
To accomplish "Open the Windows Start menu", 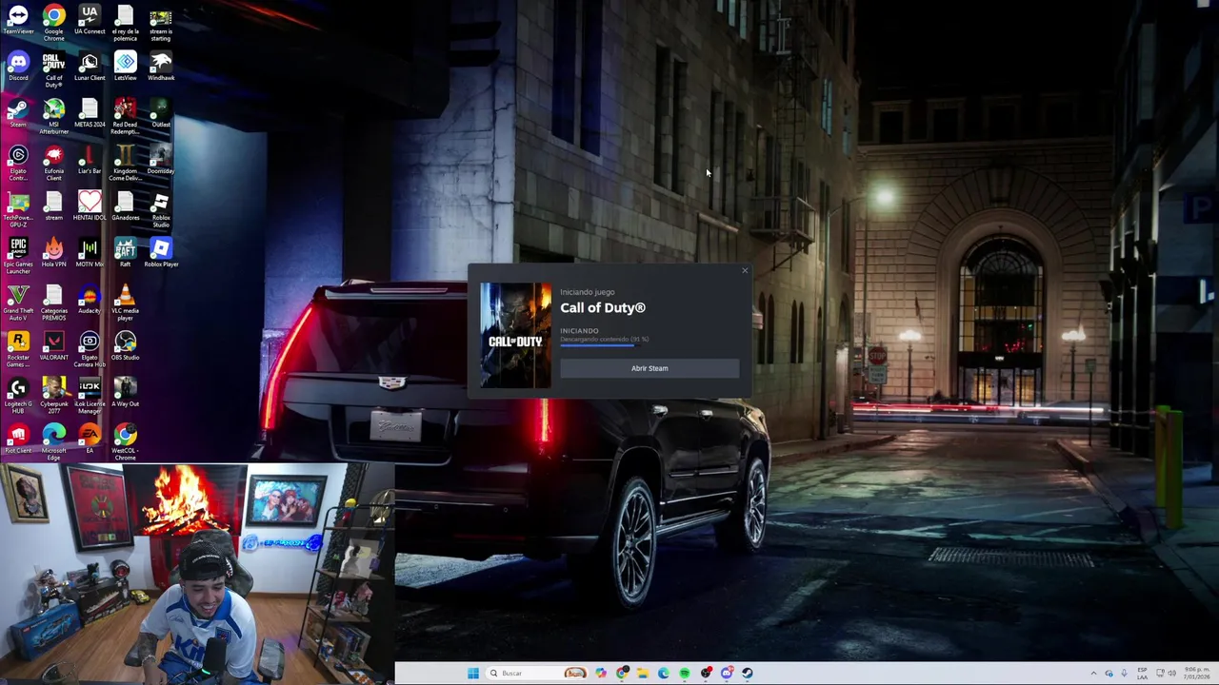I will (473, 674).
